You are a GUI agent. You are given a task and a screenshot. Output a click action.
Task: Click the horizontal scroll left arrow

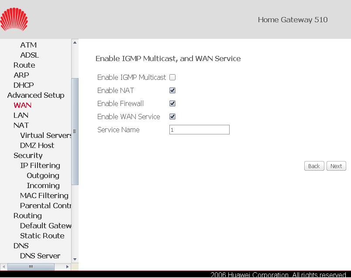(x=4, y=267)
